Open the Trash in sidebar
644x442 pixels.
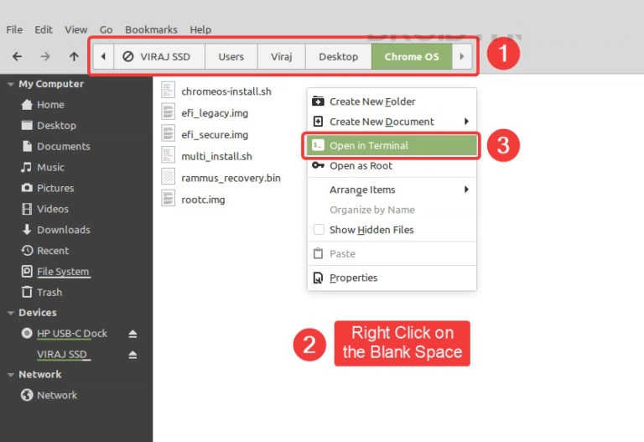(x=49, y=293)
